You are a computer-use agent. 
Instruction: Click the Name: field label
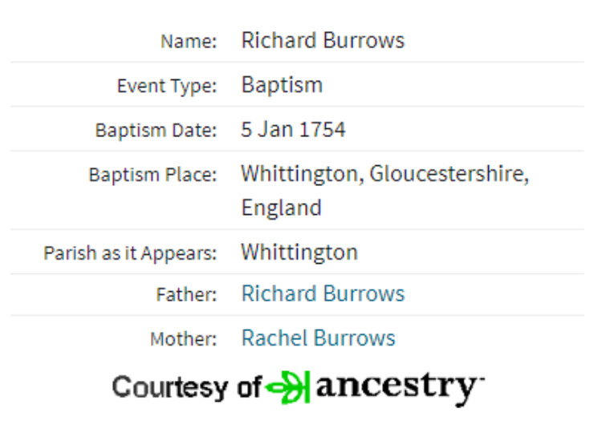pos(189,41)
